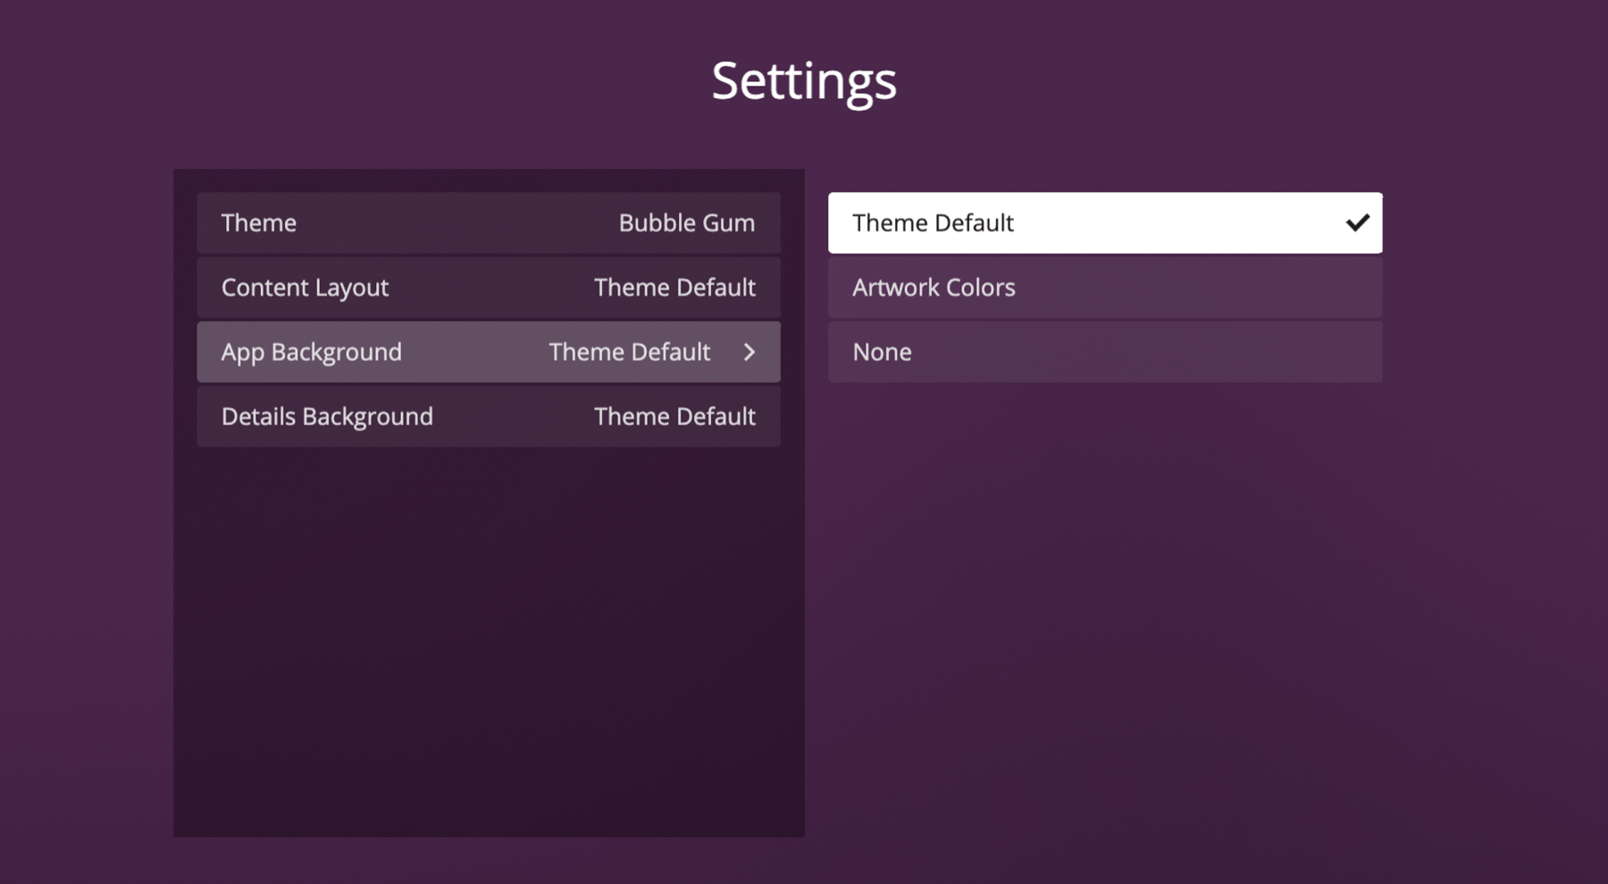Open the Theme setting row
This screenshot has height=884, width=1608.
pos(488,222)
